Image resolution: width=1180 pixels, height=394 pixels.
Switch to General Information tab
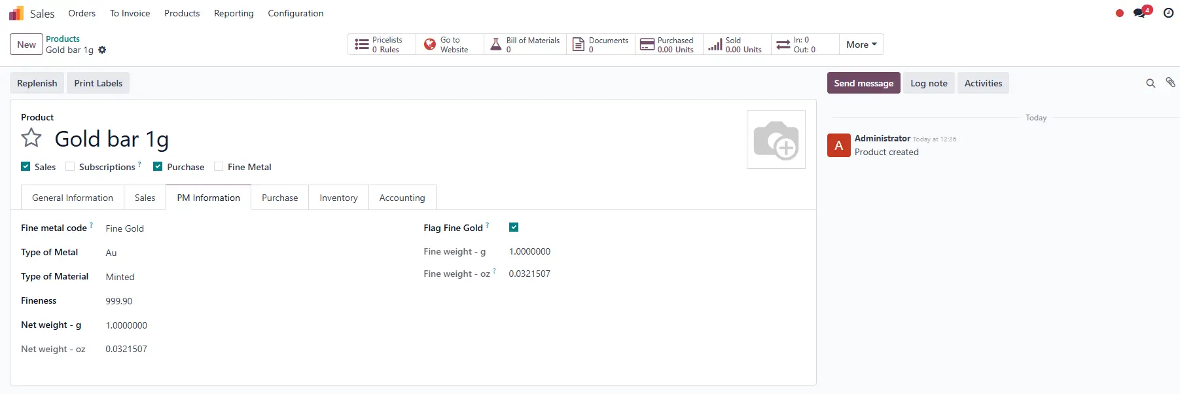[x=73, y=198]
